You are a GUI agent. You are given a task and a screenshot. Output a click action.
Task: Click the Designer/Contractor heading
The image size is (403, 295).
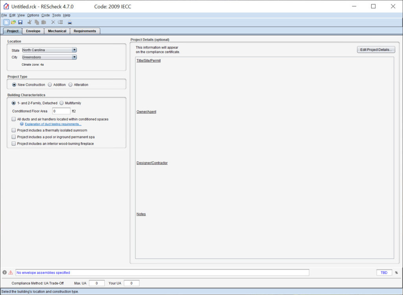pyautogui.click(x=152, y=163)
